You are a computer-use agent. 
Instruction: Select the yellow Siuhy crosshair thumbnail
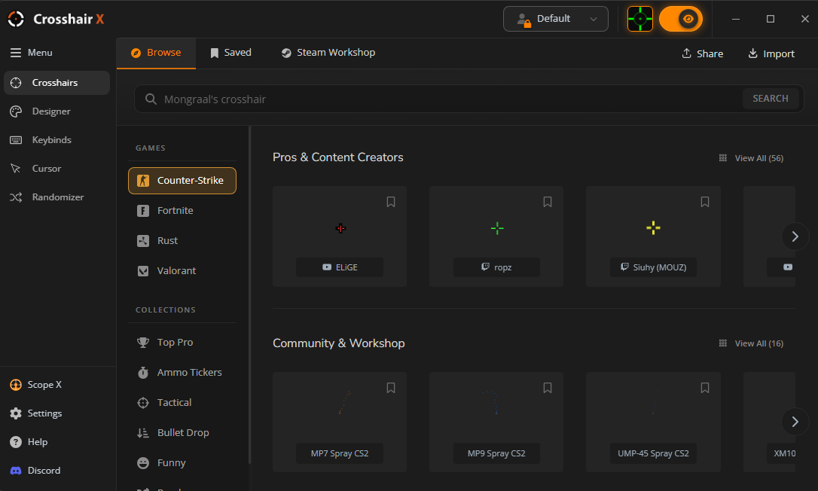point(653,227)
